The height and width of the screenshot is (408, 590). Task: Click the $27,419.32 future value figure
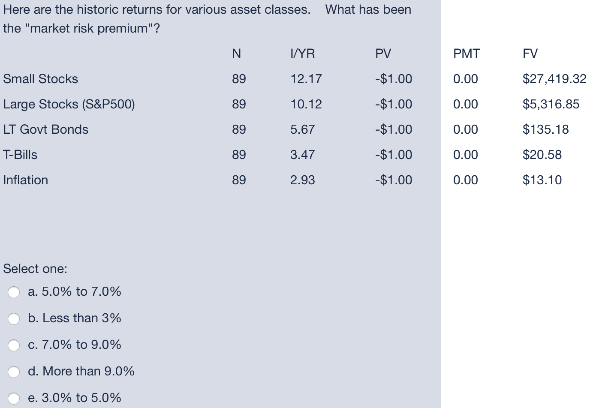(554, 79)
